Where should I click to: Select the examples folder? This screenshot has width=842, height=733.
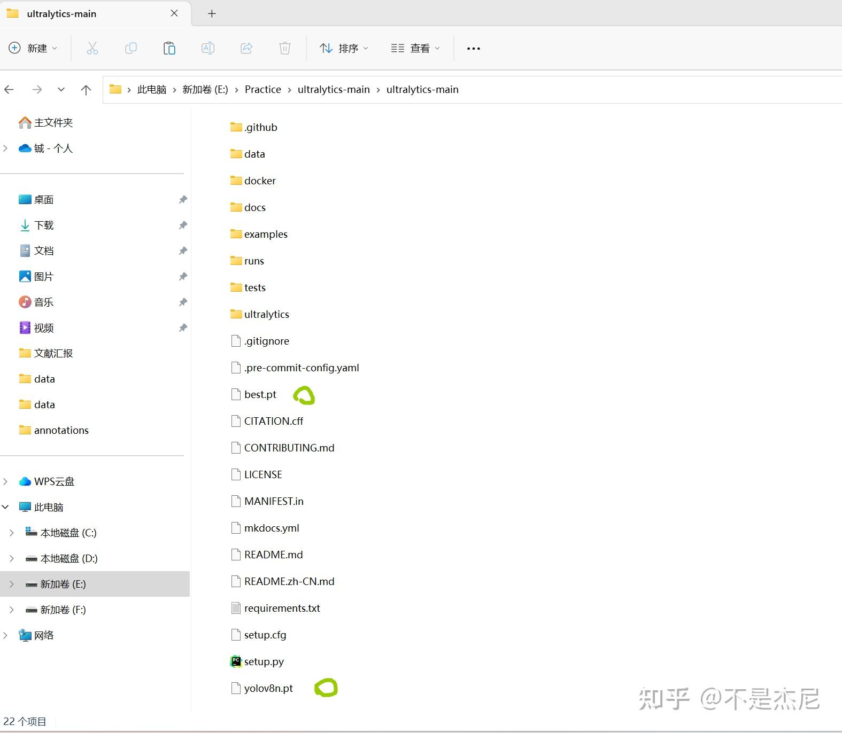click(x=259, y=234)
